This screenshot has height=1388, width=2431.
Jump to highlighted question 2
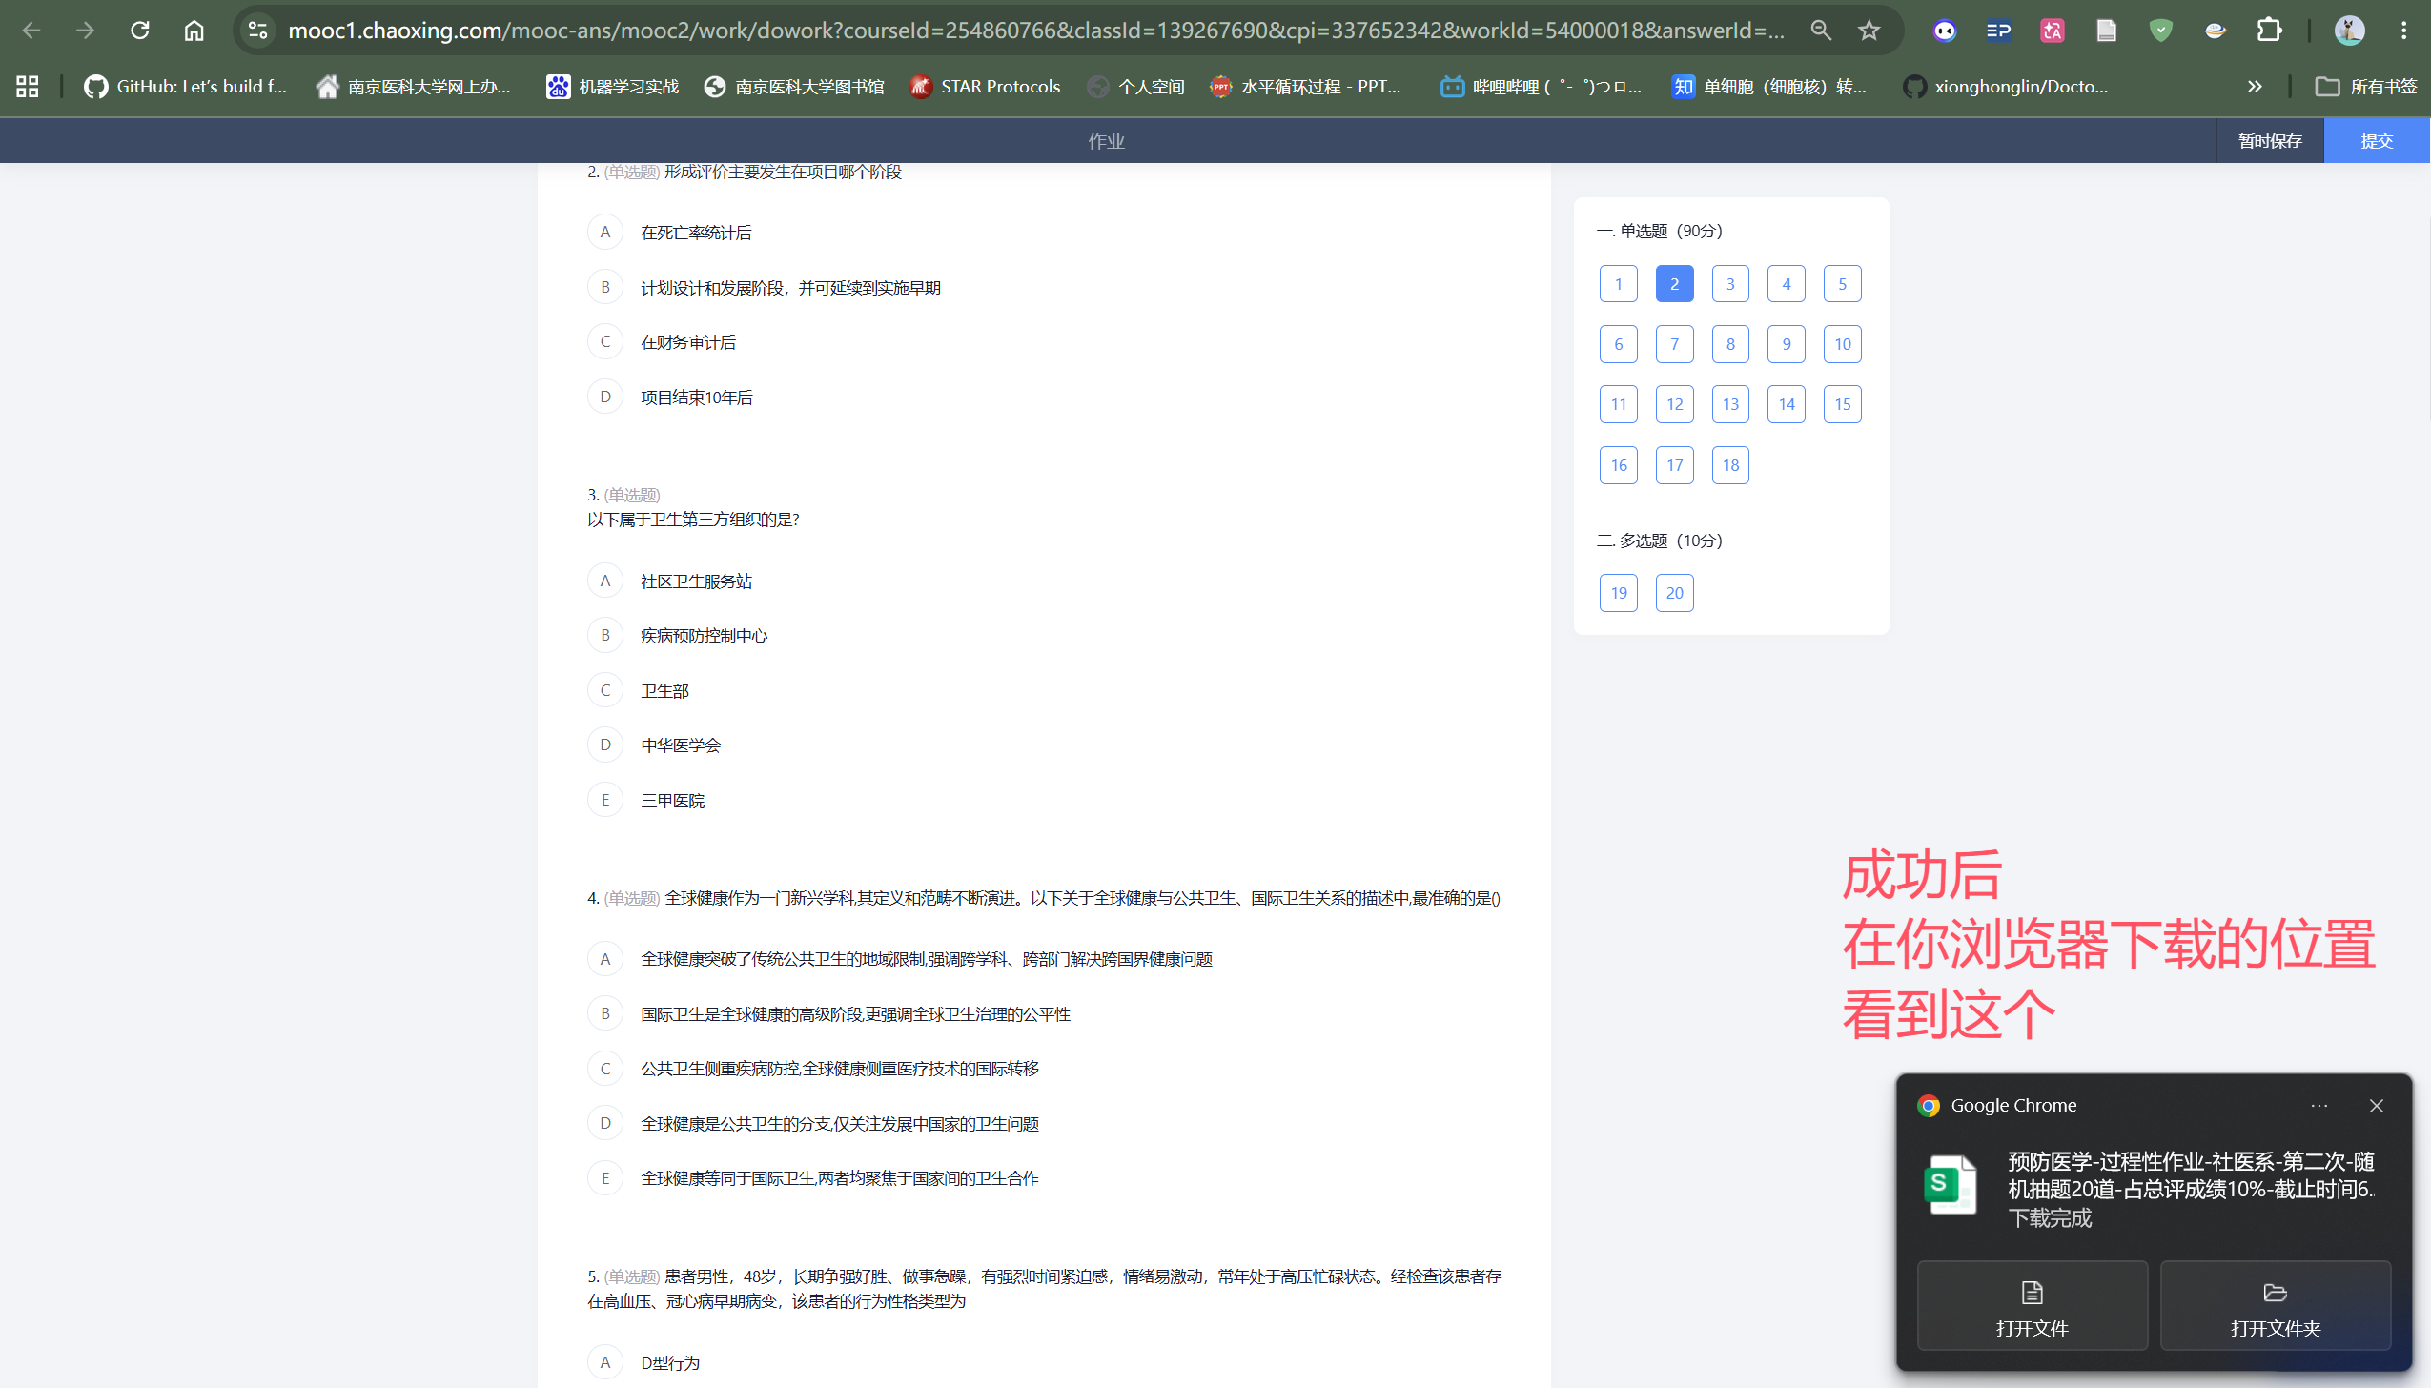[1675, 284]
